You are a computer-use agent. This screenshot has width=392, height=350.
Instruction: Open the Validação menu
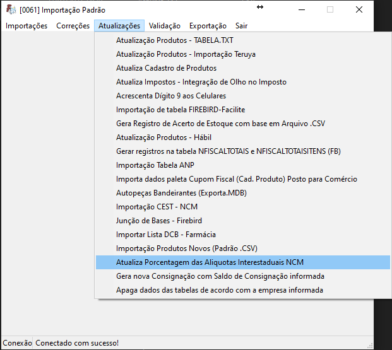click(165, 26)
